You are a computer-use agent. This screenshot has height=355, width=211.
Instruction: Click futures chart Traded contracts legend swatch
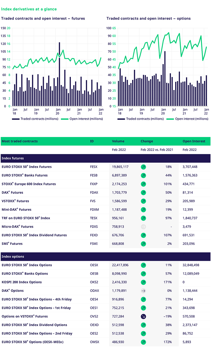16,119
